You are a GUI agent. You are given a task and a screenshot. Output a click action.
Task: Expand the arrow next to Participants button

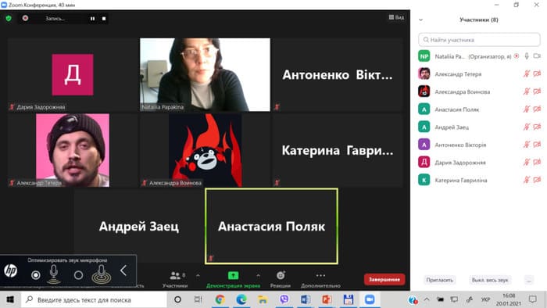pyautogui.click(x=198, y=276)
